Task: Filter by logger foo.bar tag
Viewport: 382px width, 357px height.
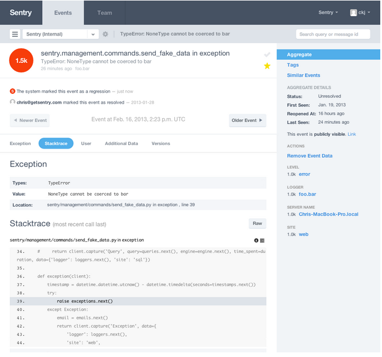Action: click(308, 194)
